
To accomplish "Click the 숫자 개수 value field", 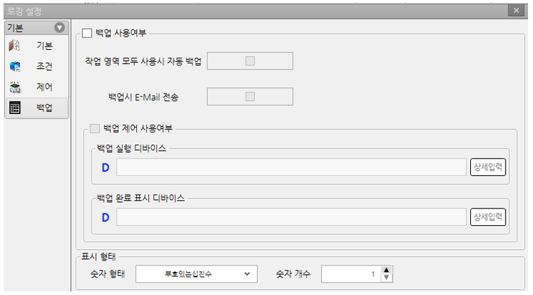I will (x=351, y=274).
